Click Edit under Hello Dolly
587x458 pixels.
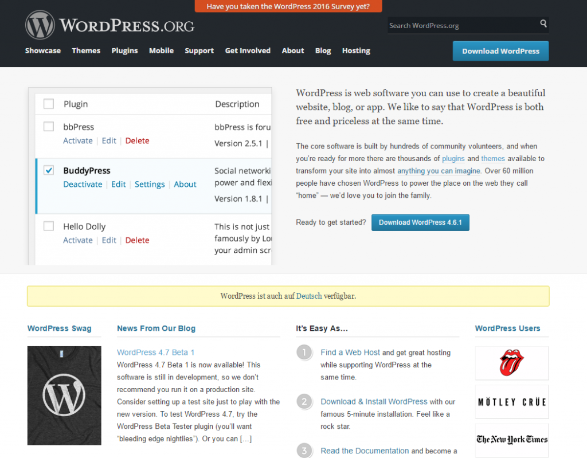(109, 240)
